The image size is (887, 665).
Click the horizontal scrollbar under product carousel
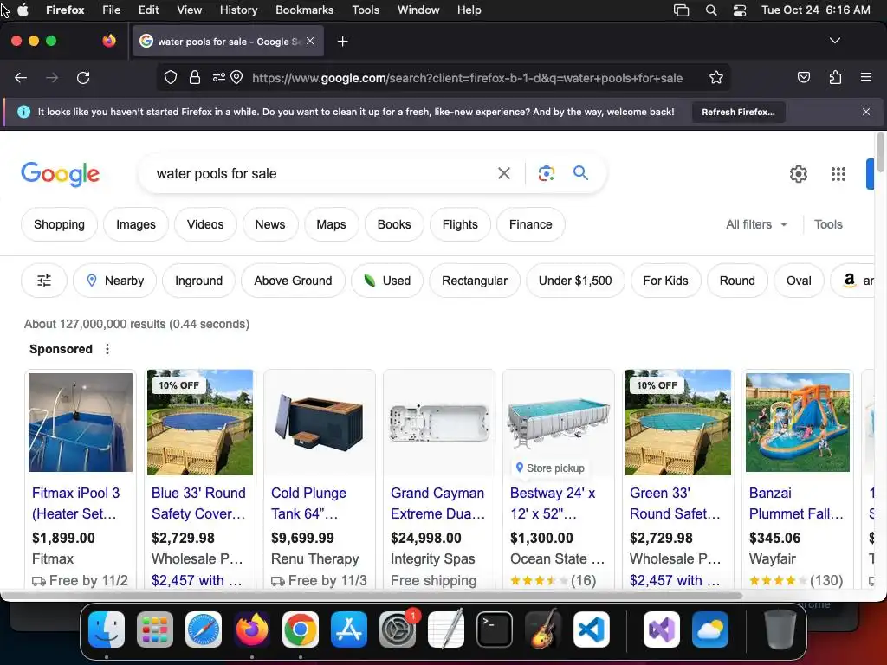pyautogui.click(x=373, y=596)
